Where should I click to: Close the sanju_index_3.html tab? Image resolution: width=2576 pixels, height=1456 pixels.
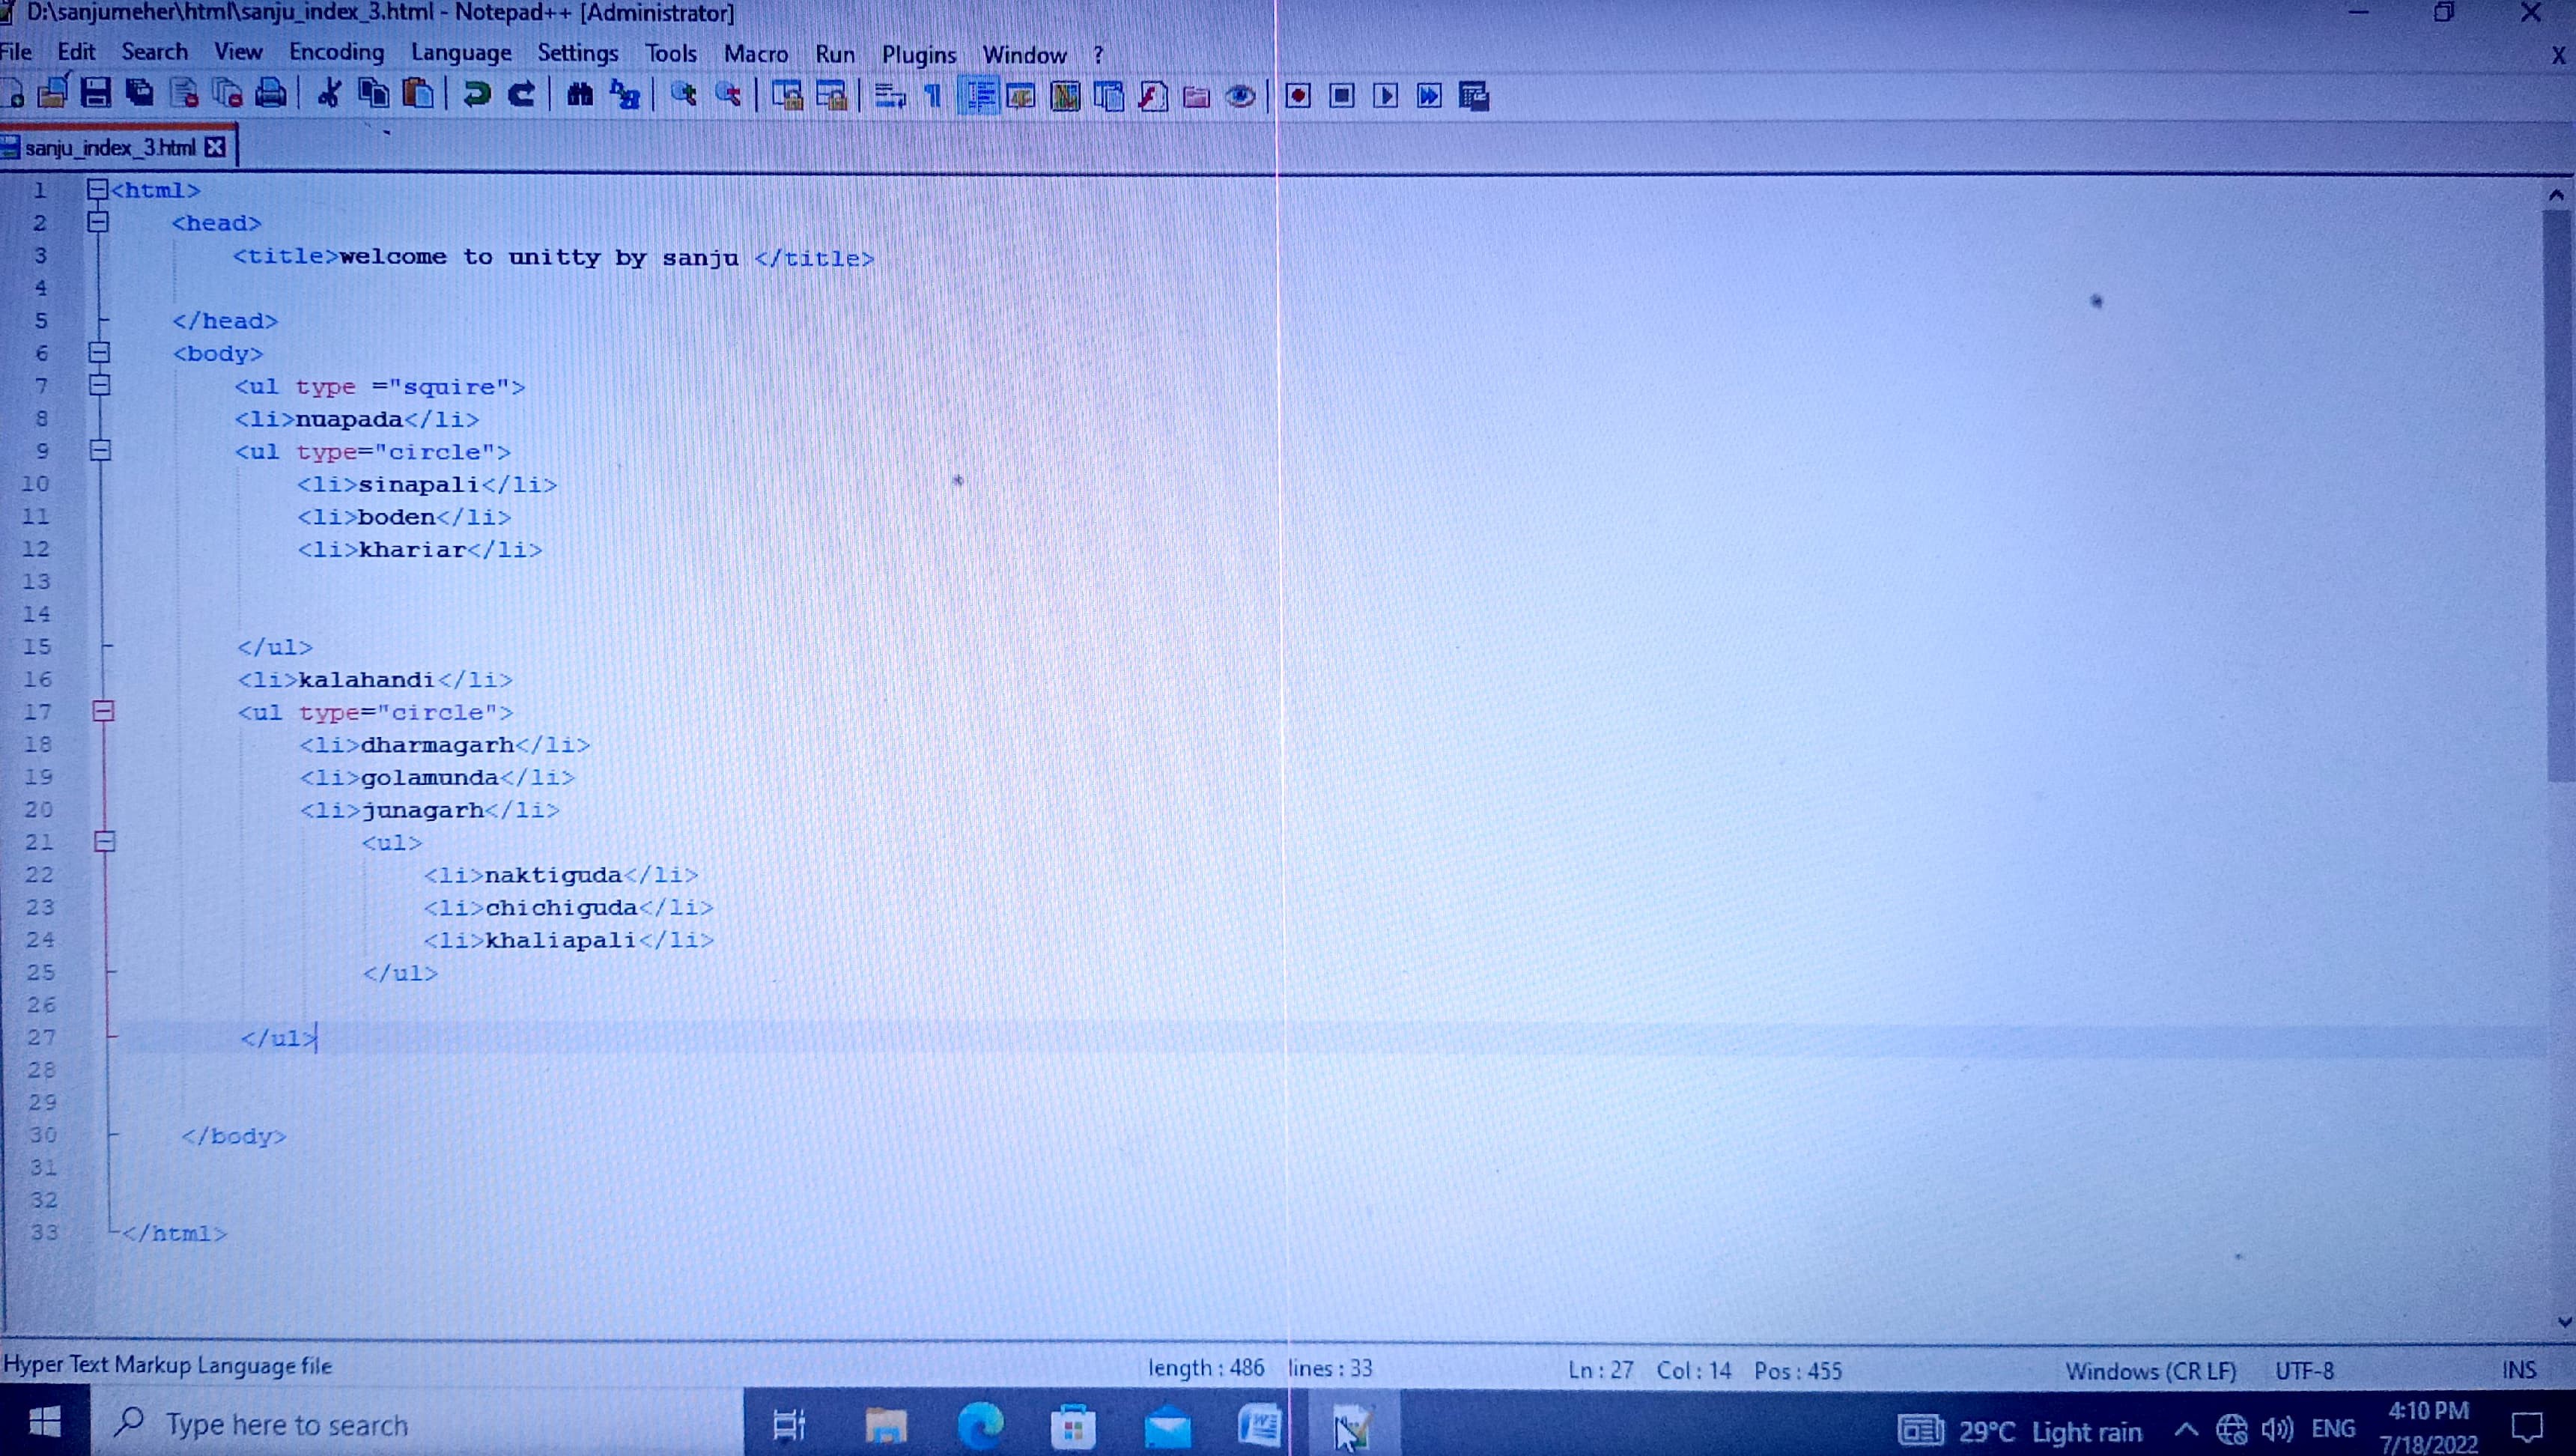[x=215, y=148]
